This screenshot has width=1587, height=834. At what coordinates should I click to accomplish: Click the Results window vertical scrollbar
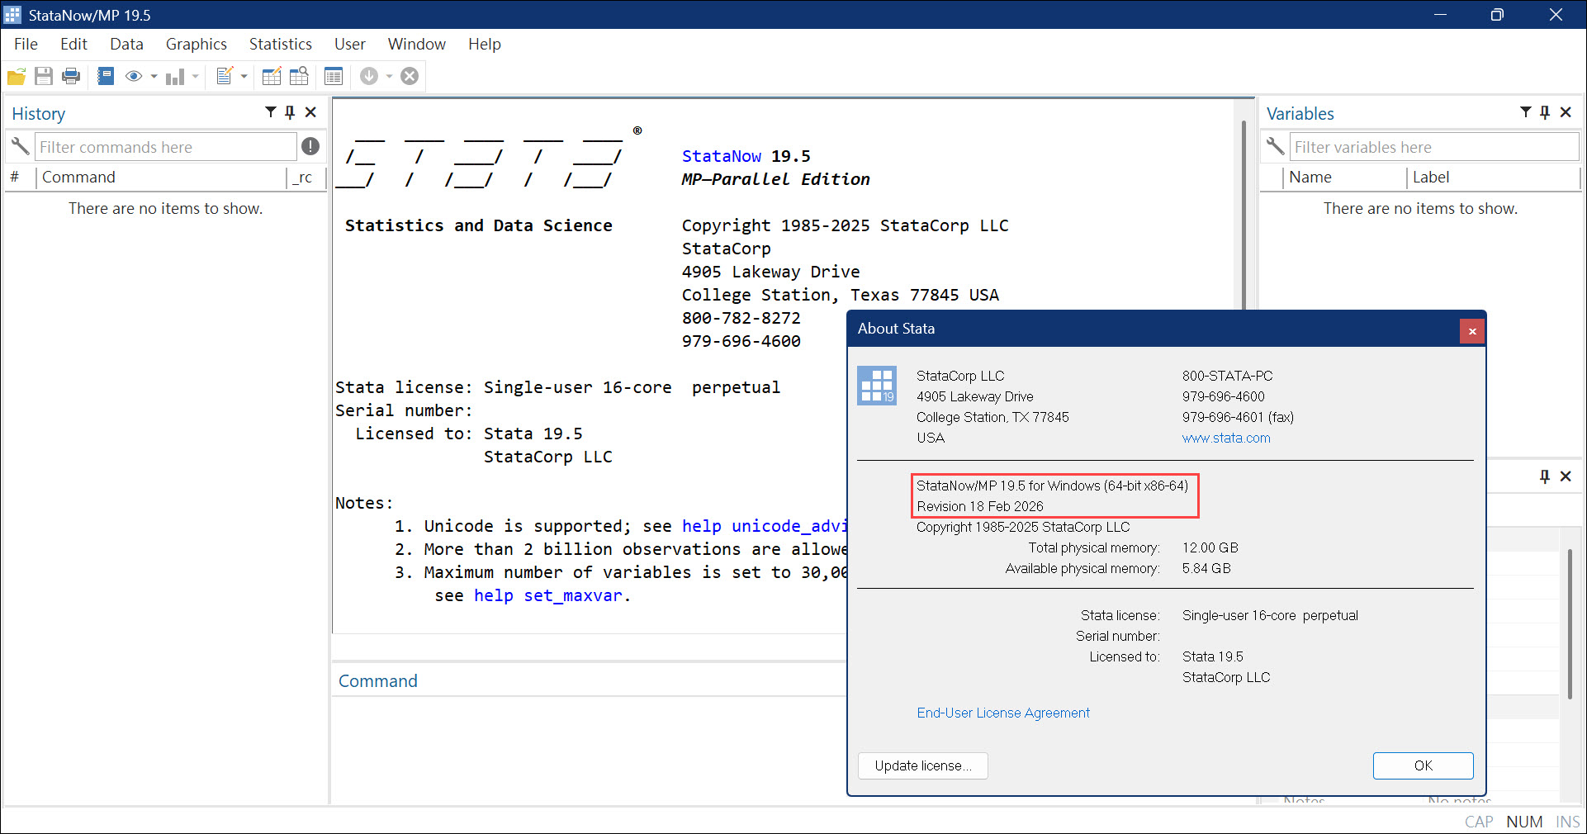1244,215
